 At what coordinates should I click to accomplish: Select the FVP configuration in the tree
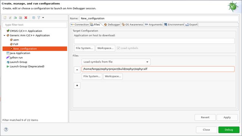pyautogui.click(x=15, y=44)
